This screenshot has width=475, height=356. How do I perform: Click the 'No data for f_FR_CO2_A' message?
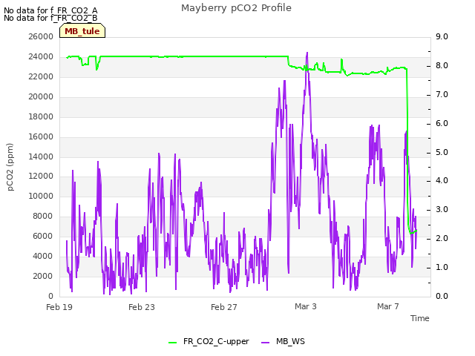pos(50,10)
